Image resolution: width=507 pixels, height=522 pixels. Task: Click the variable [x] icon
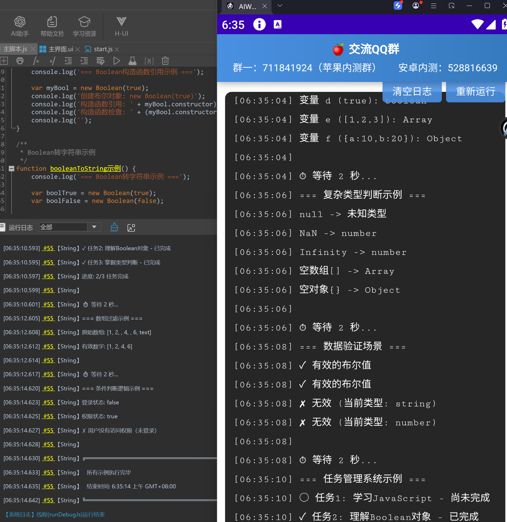(x=149, y=61)
